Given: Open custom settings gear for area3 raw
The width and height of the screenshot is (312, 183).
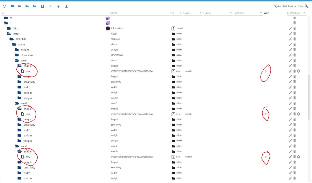Looking at the screenshot, I should 299,157.
